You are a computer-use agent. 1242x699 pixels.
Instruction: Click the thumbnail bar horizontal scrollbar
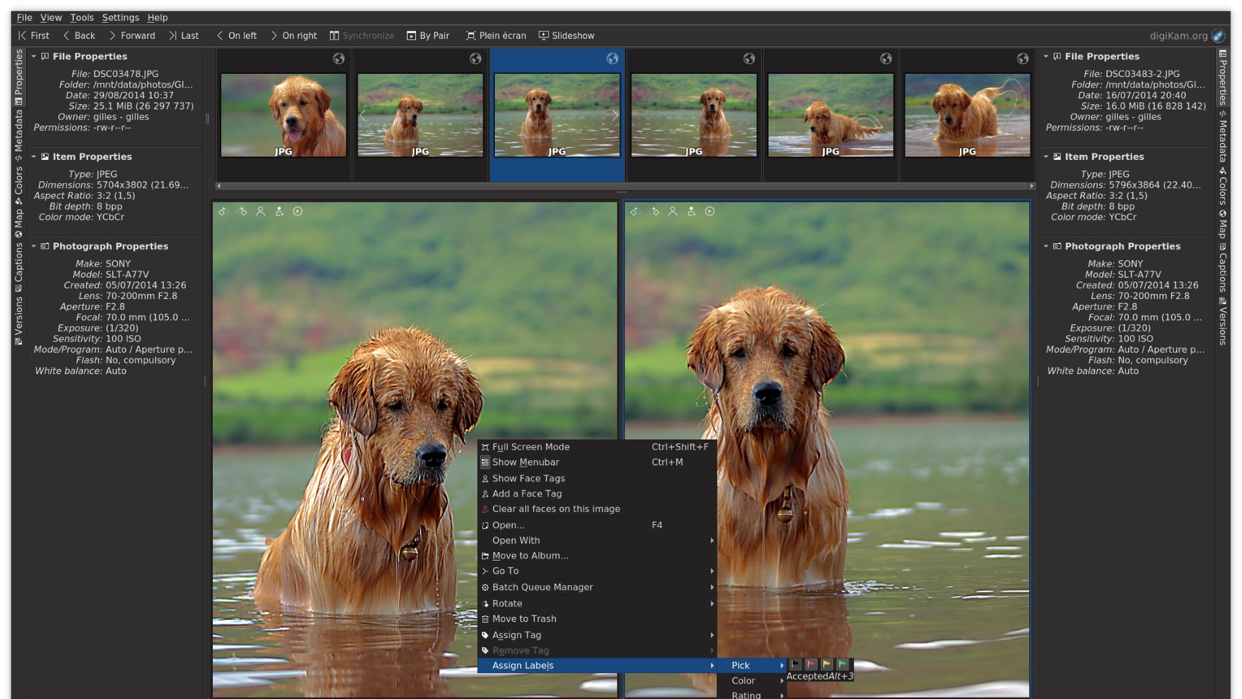[x=624, y=186]
